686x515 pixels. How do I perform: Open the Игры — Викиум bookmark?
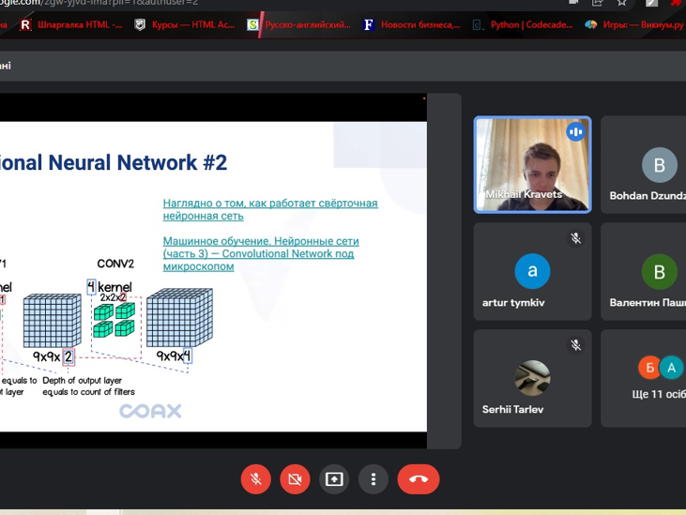click(633, 25)
